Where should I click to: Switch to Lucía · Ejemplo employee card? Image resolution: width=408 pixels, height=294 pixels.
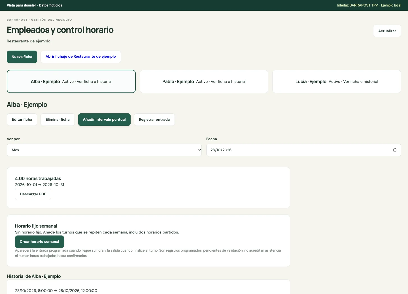[x=337, y=81]
